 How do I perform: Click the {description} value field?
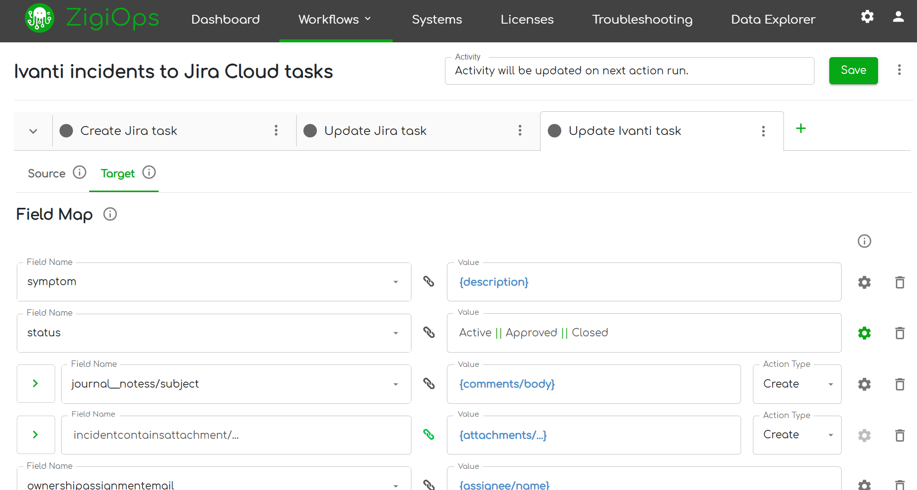point(643,282)
